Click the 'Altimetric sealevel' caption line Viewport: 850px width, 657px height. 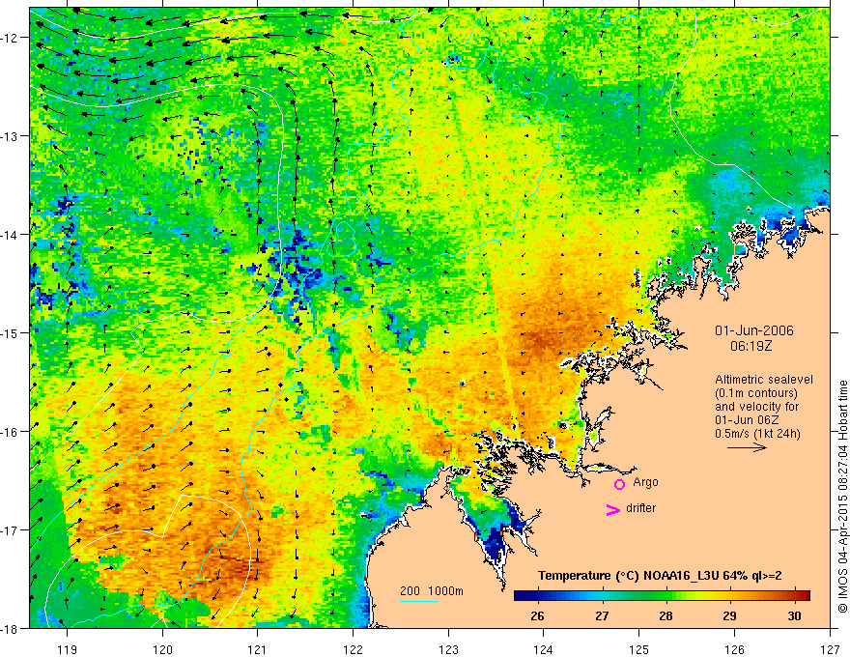(x=764, y=380)
